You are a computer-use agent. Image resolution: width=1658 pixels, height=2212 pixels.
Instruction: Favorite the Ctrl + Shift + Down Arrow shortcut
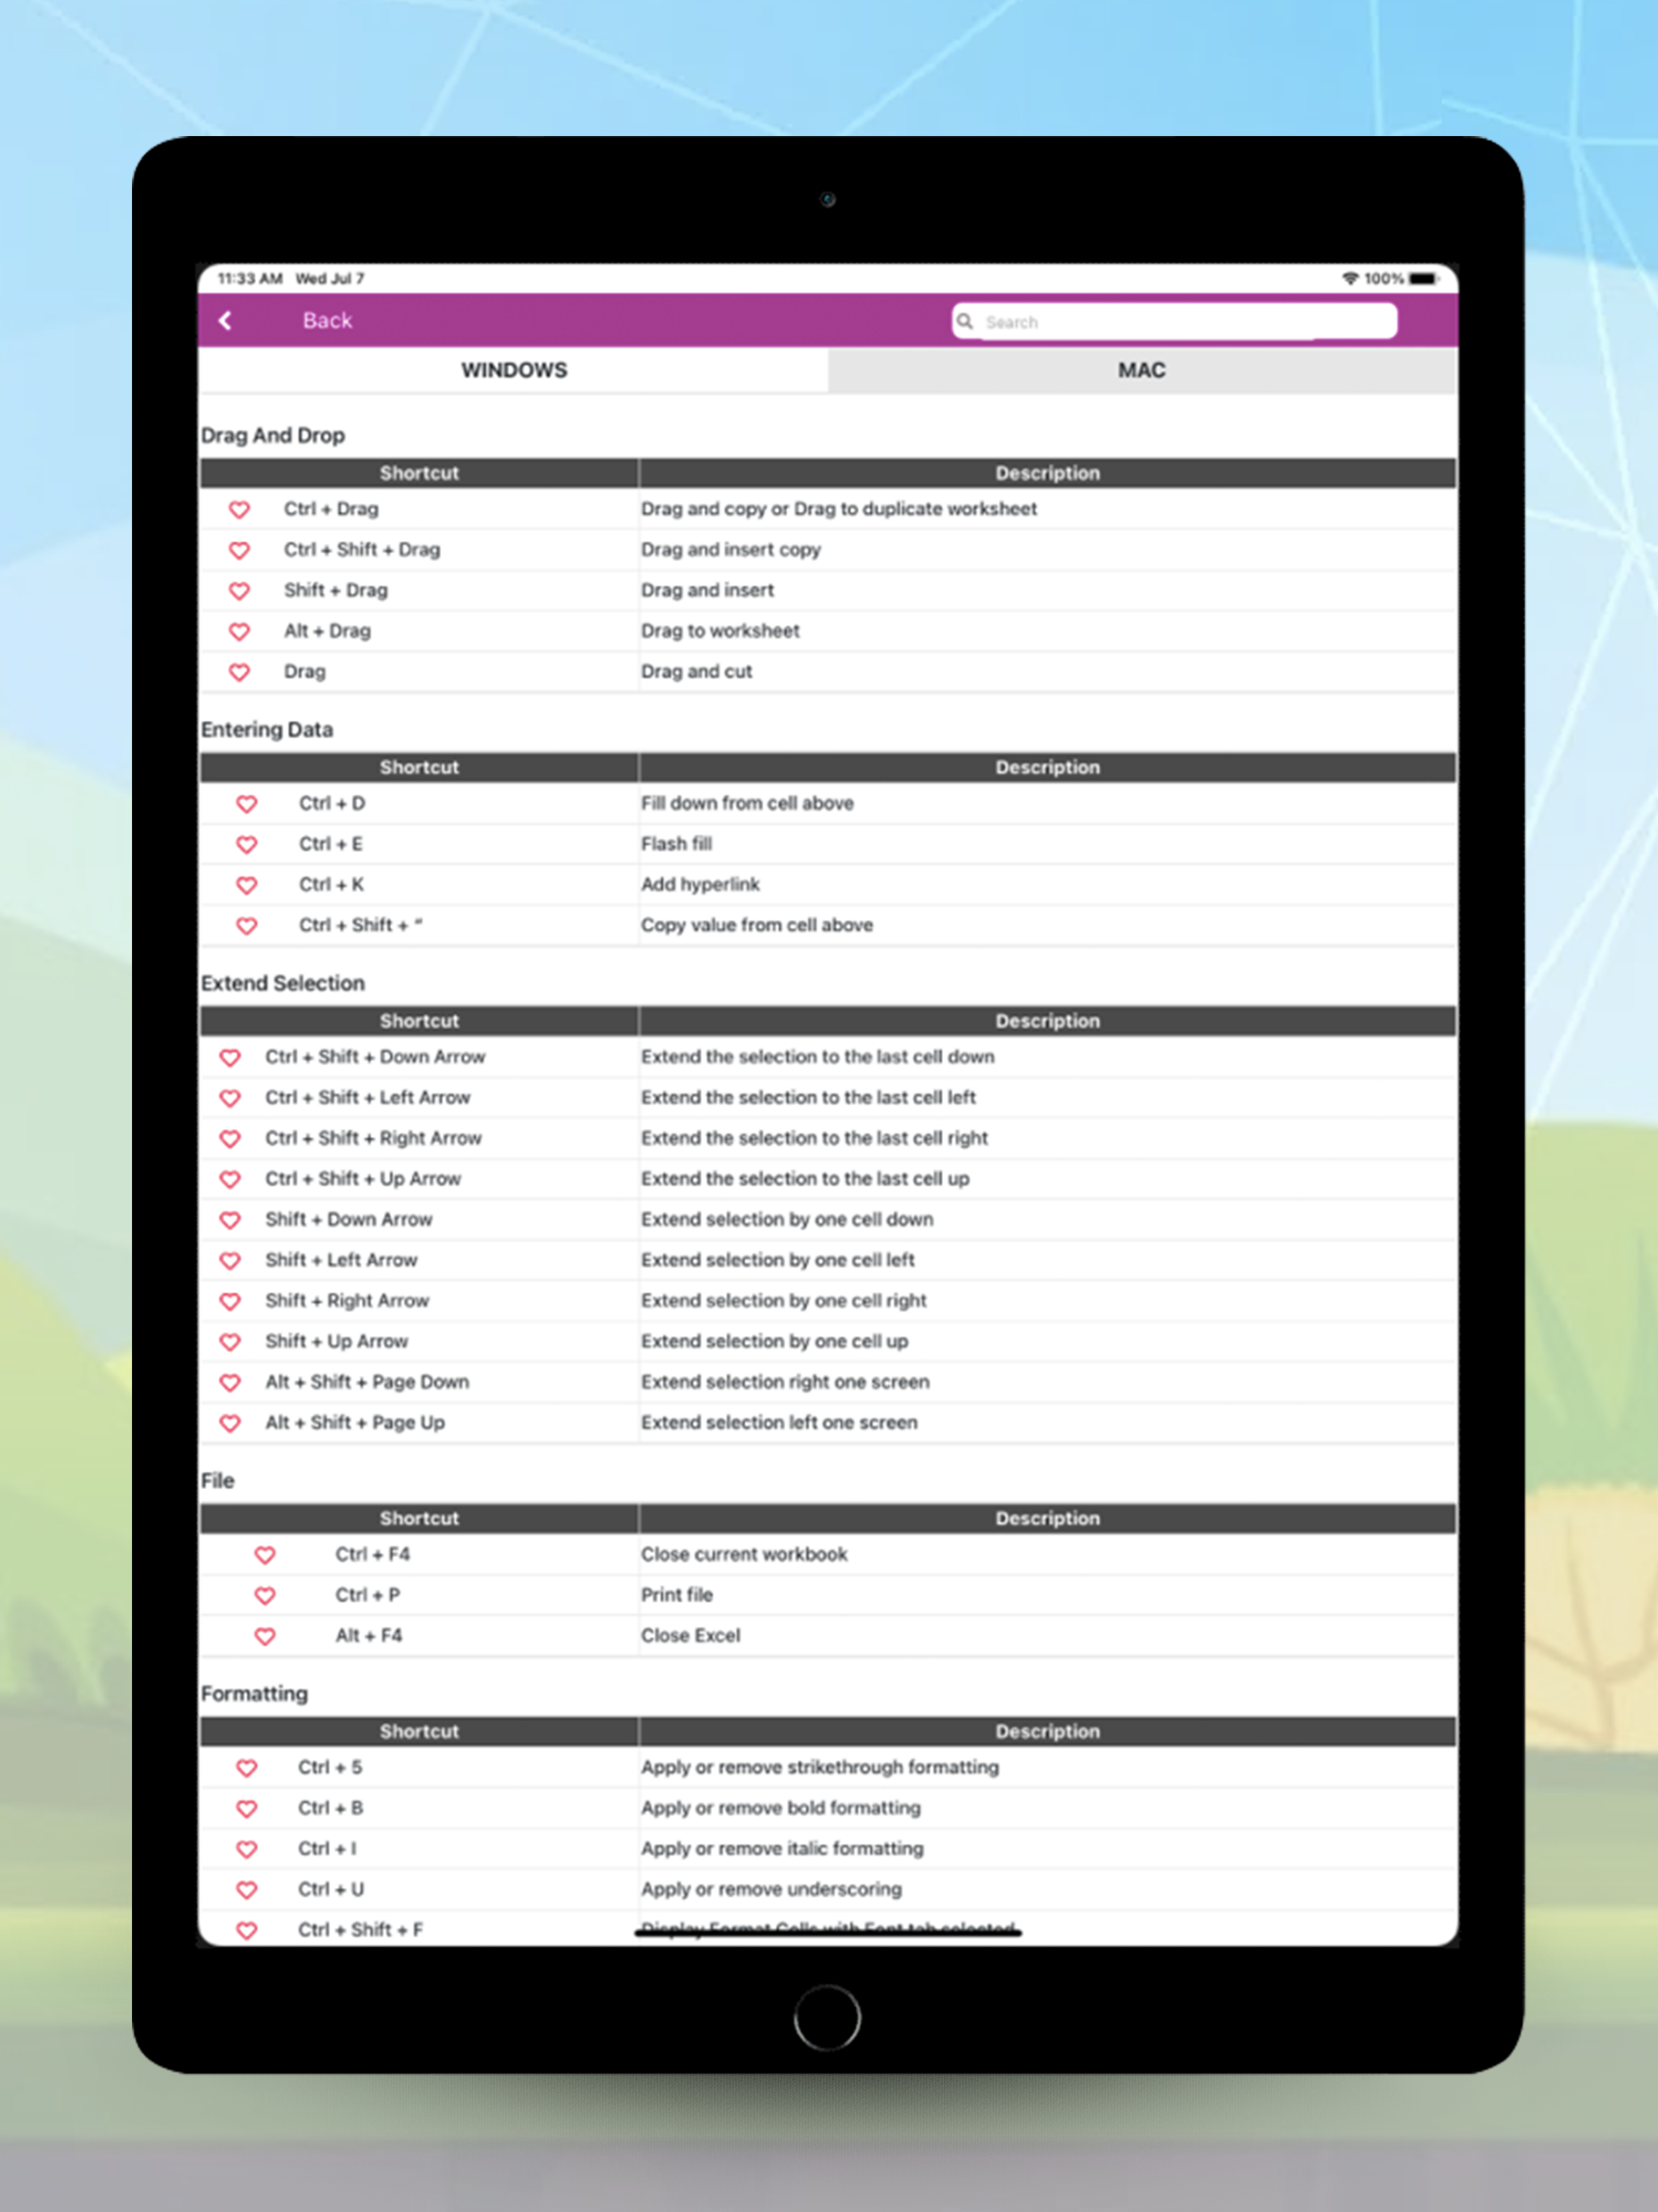[x=230, y=1058]
